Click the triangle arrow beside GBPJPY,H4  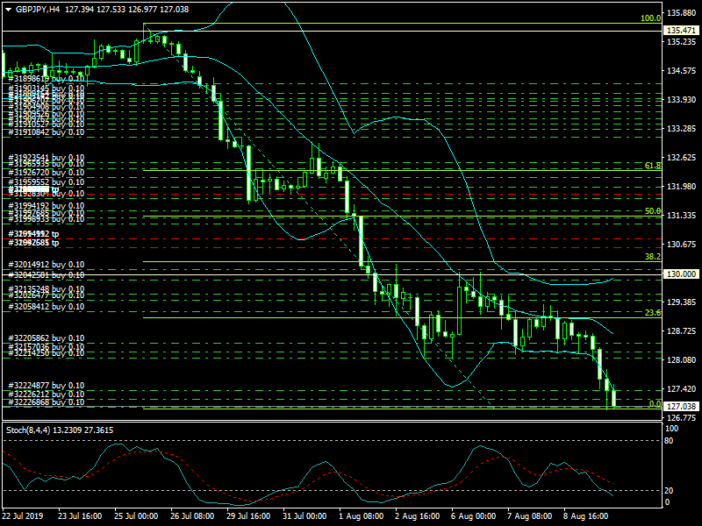(x=9, y=10)
